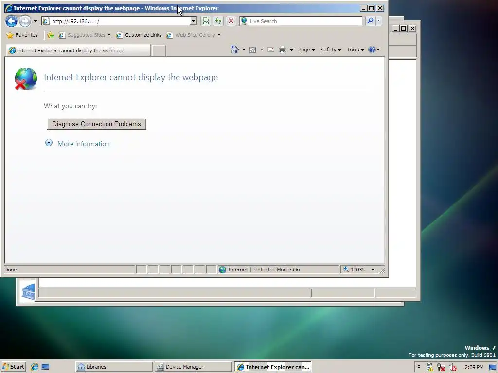The width and height of the screenshot is (498, 373).
Task: Add to Favorites Bar star icon
Action: [x=51, y=35]
